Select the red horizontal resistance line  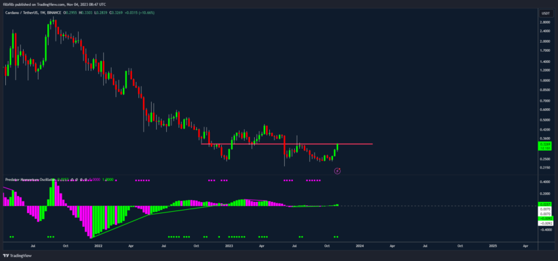point(286,144)
